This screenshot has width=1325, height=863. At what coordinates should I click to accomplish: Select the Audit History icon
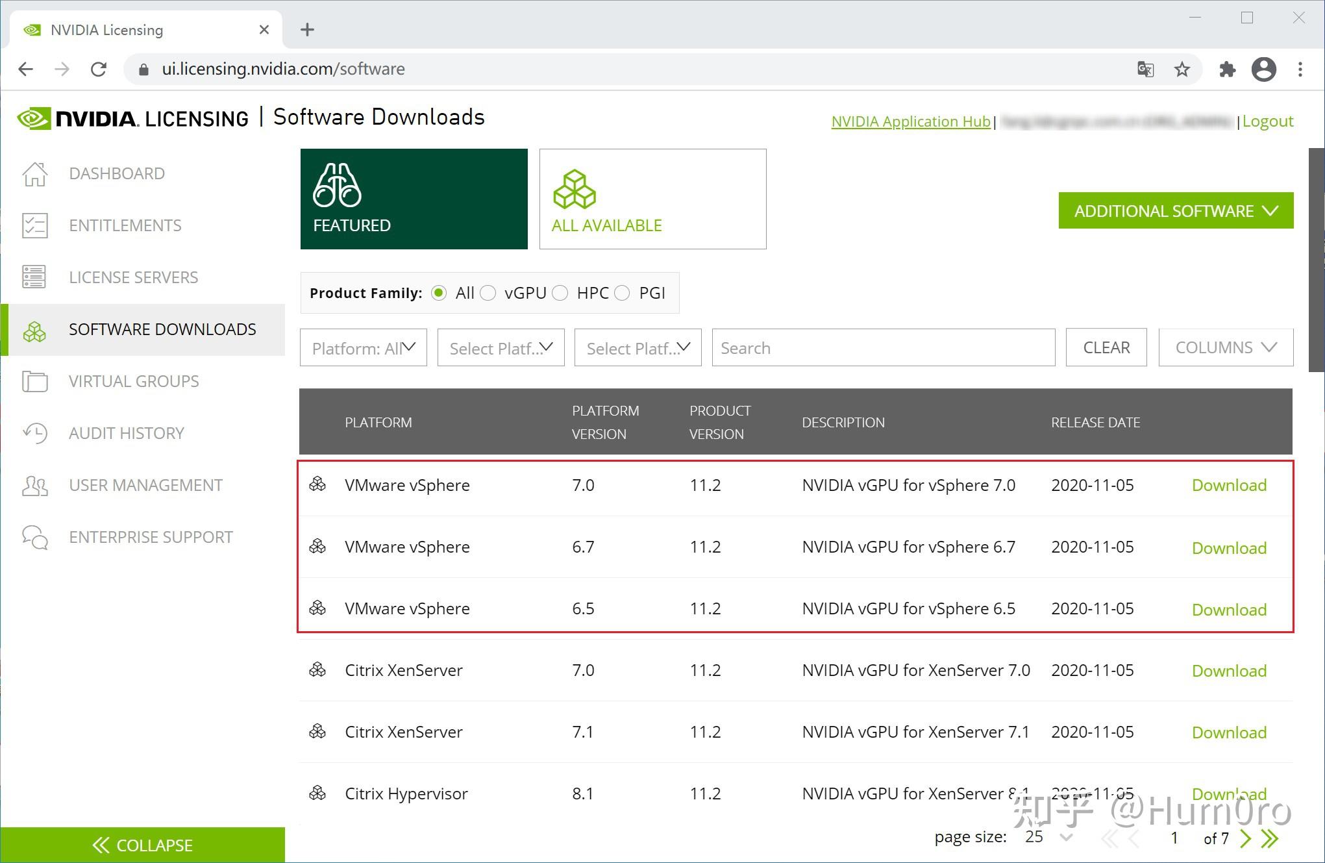pyautogui.click(x=36, y=433)
